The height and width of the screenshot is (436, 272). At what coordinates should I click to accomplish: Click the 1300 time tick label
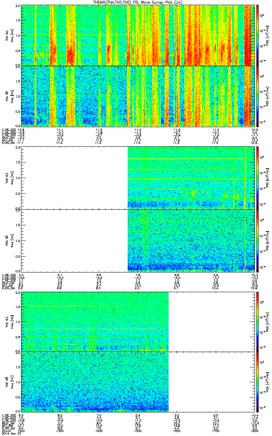pyautogui.click(x=60, y=431)
